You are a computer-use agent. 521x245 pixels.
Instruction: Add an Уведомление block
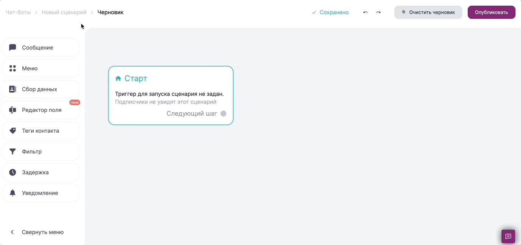tap(41, 193)
